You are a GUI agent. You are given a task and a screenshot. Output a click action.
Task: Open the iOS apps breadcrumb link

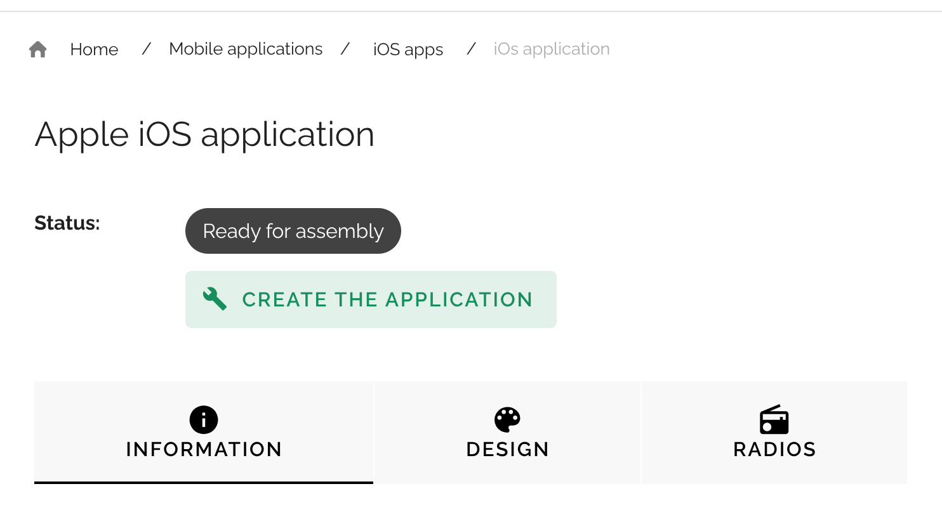click(408, 49)
